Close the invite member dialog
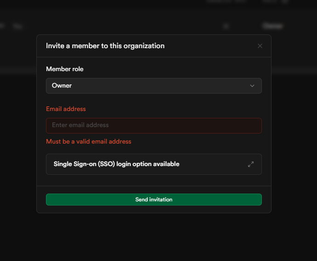The width and height of the screenshot is (317, 261). (x=260, y=46)
